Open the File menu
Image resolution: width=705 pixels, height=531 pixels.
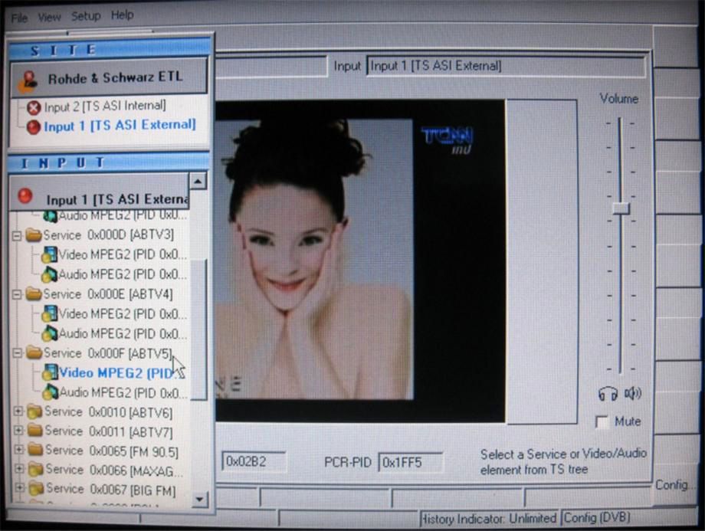click(19, 16)
